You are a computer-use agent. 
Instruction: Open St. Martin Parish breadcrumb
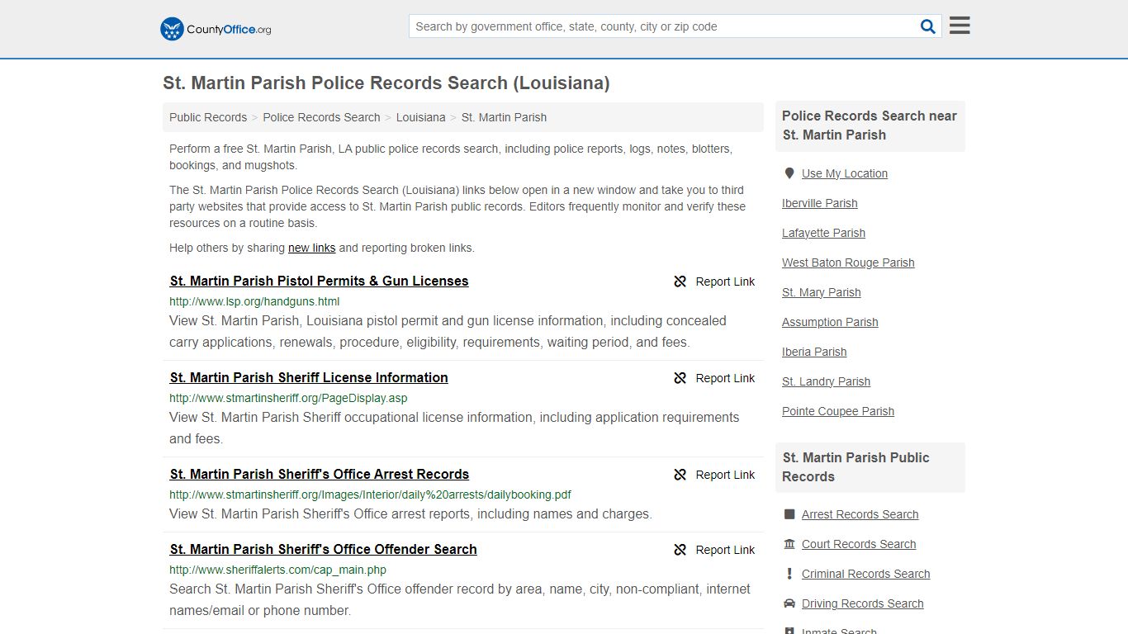[x=504, y=117]
